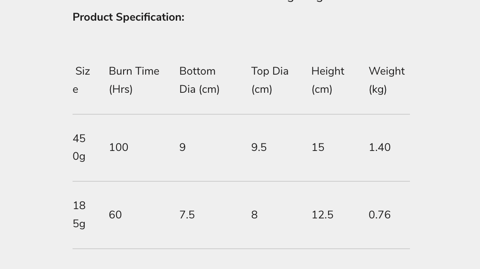
Task: Click the Product Specification heading
Action: (128, 17)
